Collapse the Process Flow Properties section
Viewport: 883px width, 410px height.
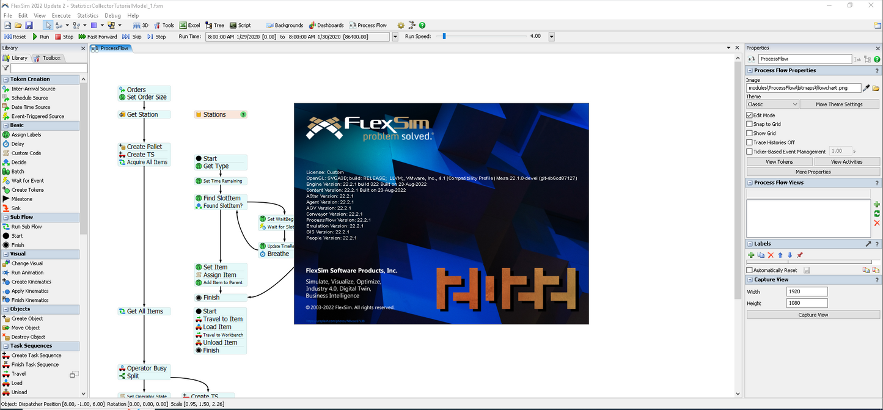(x=750, y=70)
